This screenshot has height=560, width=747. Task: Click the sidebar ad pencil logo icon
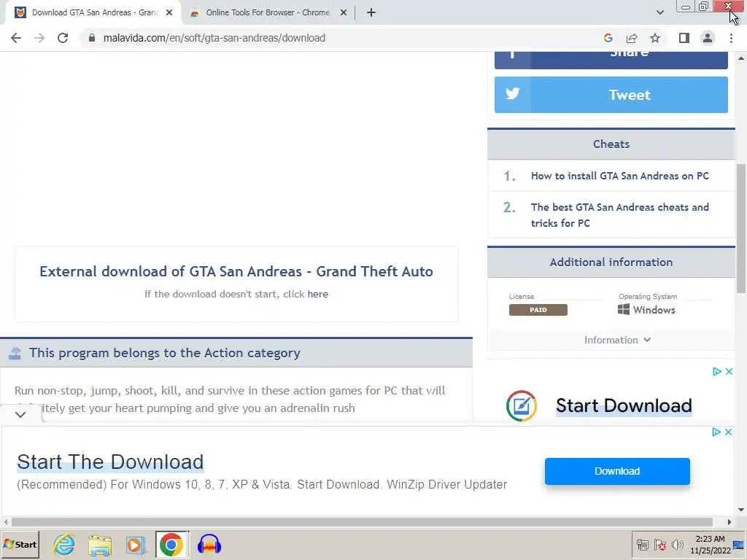(521, 405)
